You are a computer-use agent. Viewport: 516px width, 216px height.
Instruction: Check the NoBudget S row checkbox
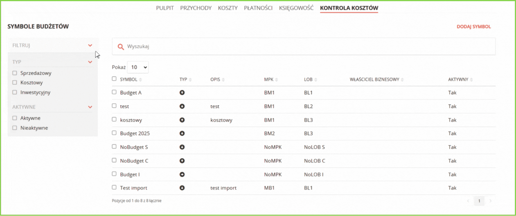(x=114, y=146)
